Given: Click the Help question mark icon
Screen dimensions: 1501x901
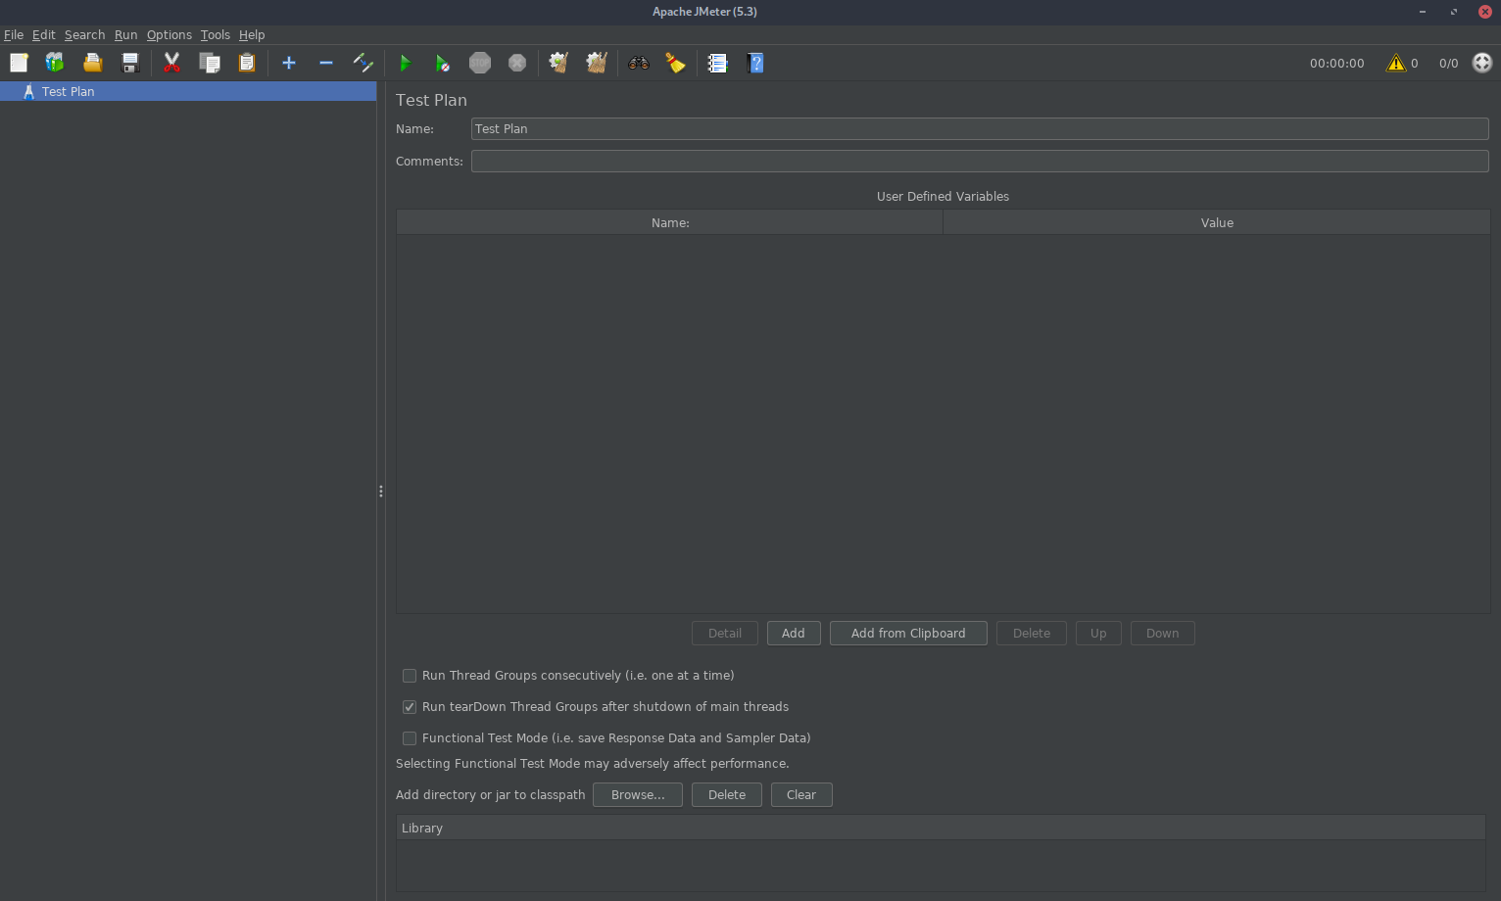Looking at the screenshot, I should click(755, 63).
